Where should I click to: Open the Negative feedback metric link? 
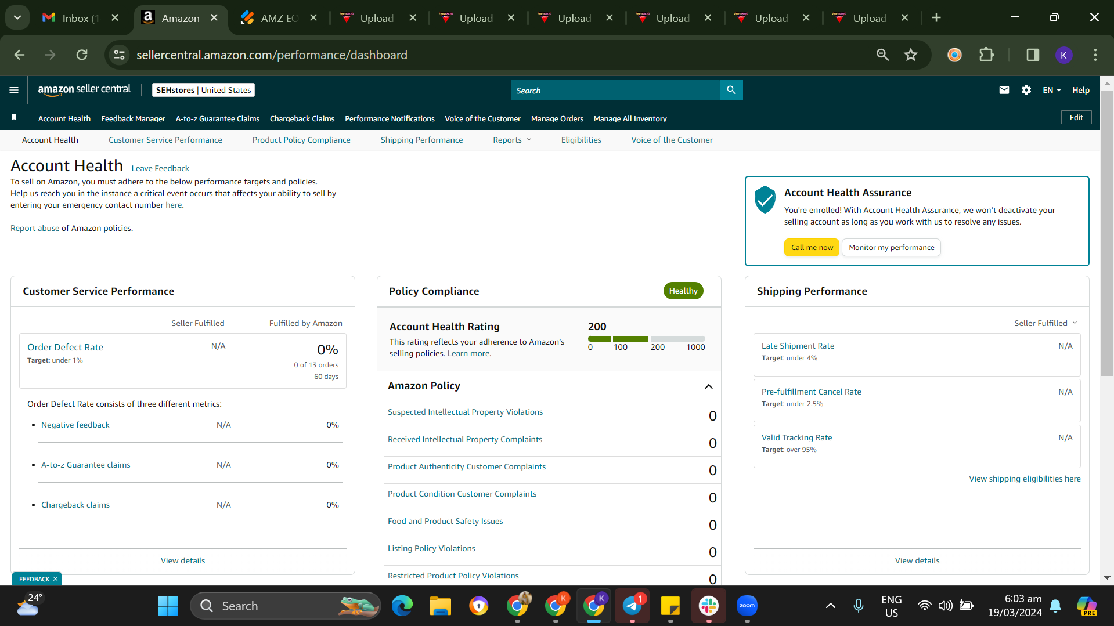75,425
